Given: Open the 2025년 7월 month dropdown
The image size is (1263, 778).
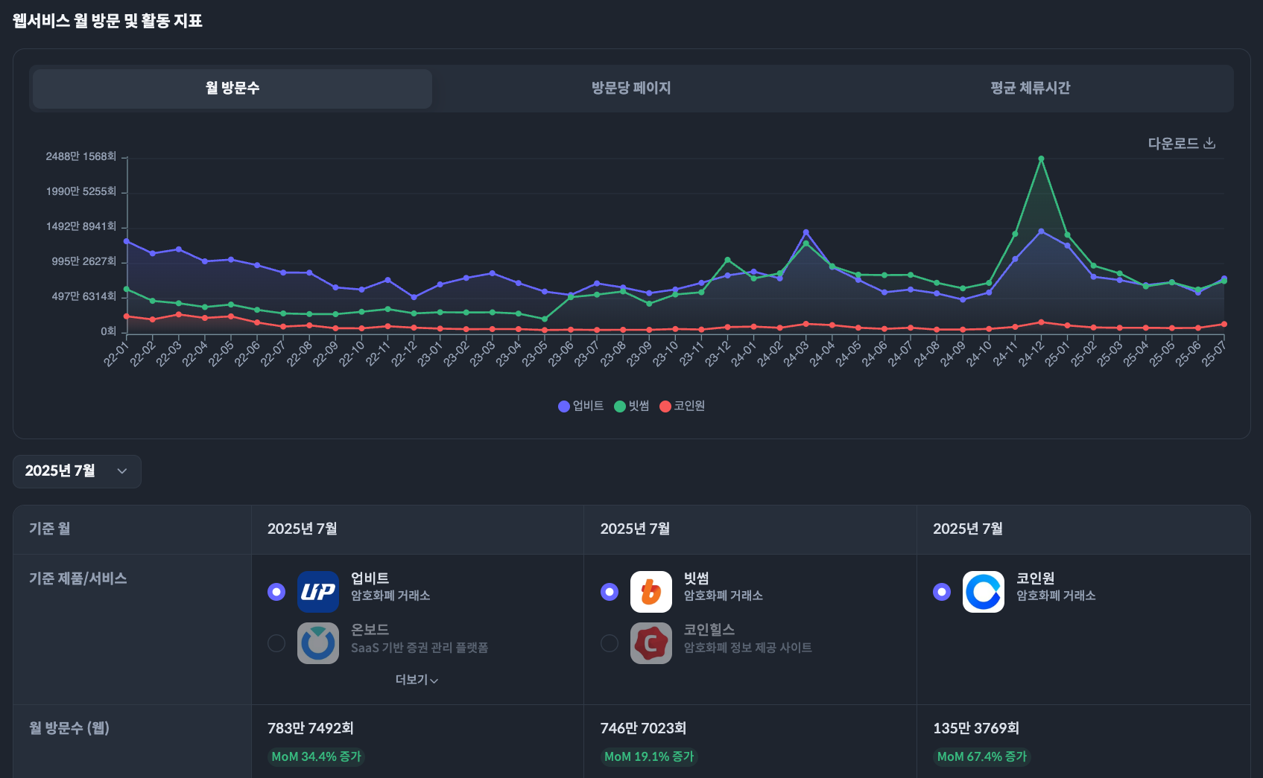Looking at the screenshot, I should tap(77, 471).
